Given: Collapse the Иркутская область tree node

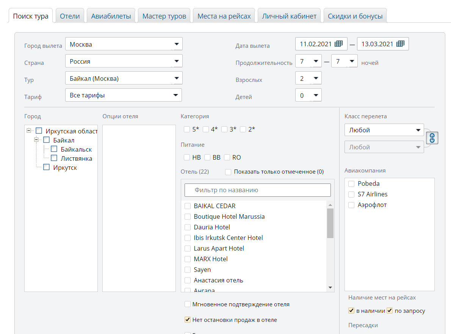Looking at the screenshot, I should click(x=29, y=131).
